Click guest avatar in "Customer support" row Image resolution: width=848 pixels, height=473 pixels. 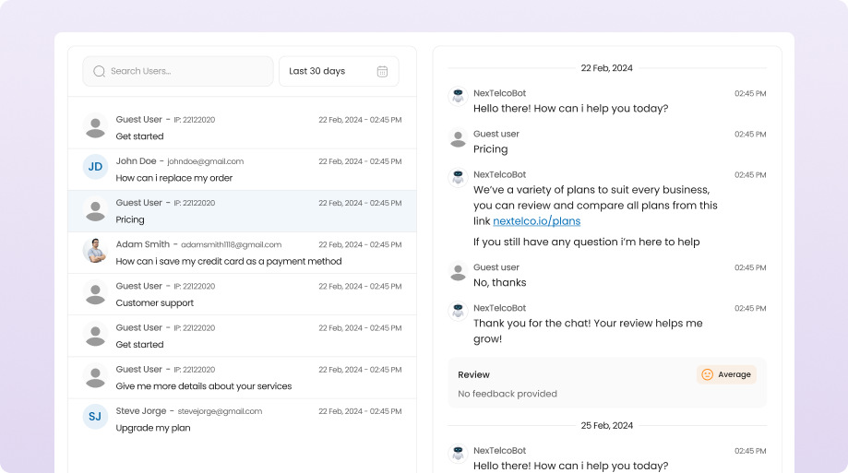coord(95,293)
